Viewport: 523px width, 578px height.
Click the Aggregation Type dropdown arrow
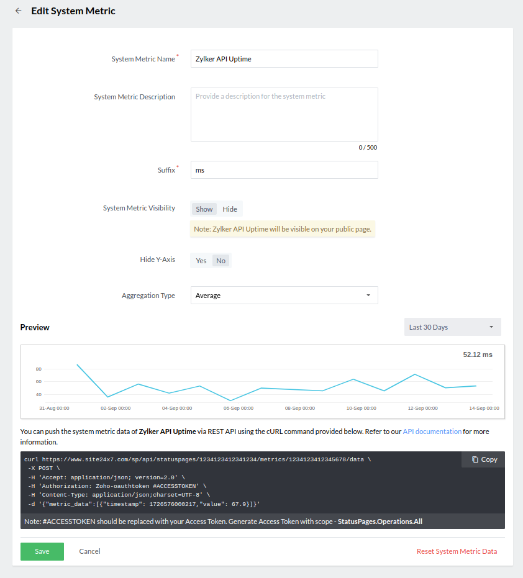(x=368, y=296)
